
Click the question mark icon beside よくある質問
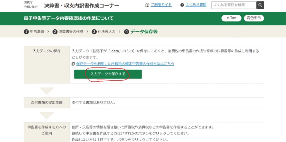182,5
